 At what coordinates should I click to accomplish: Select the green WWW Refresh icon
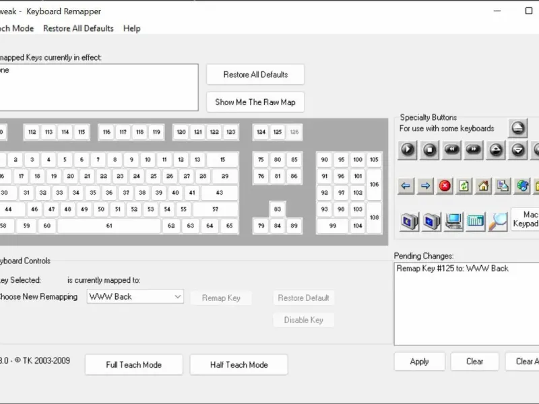464,186
